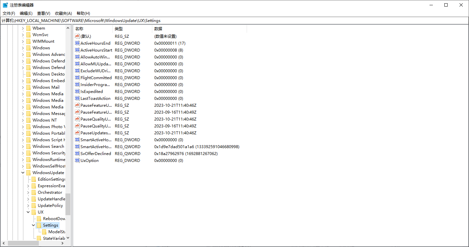Expand the Windows Search tree node
Screen dimensions: 469x247
[x=23, y=146]
